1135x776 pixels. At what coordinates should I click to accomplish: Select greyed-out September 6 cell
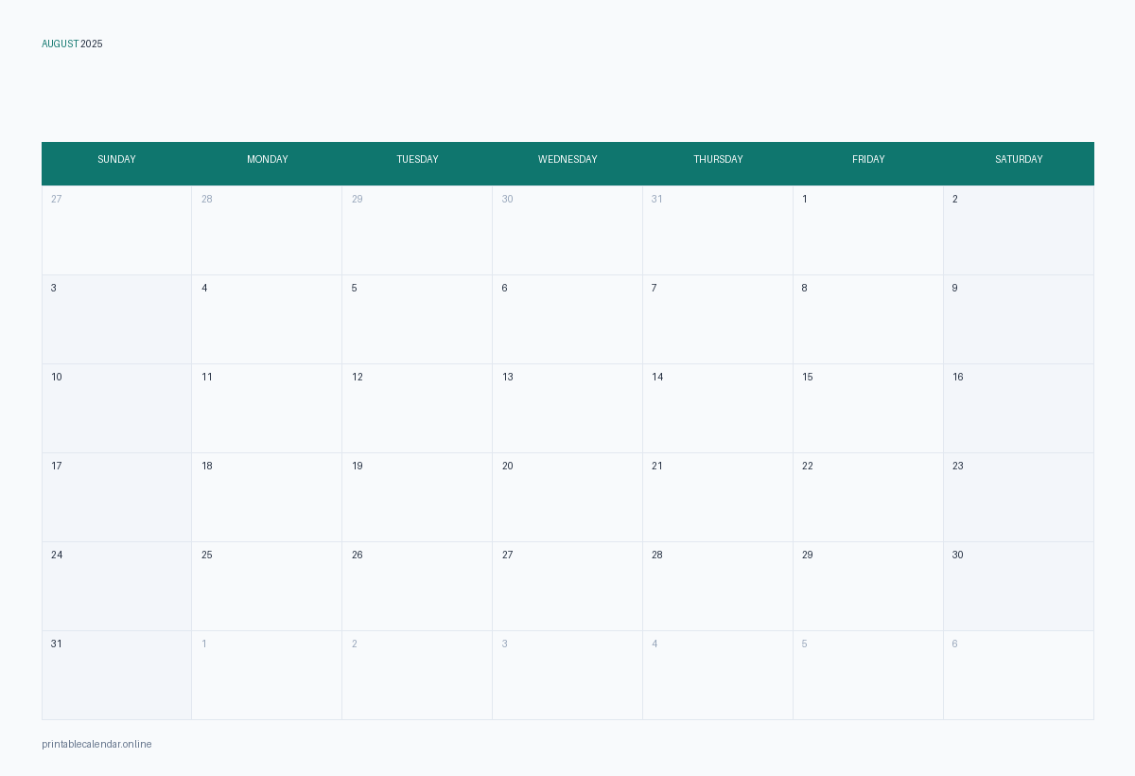coord(1019,676)
